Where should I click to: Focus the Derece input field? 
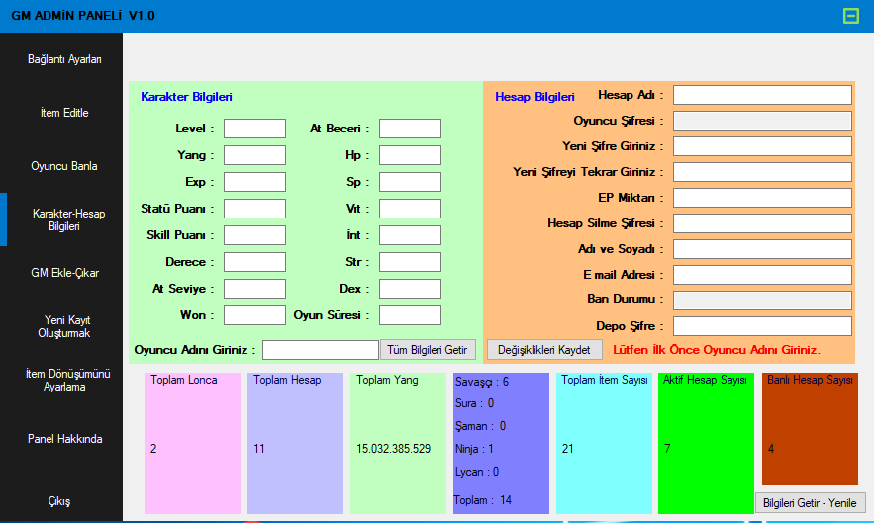pos(254,262)
